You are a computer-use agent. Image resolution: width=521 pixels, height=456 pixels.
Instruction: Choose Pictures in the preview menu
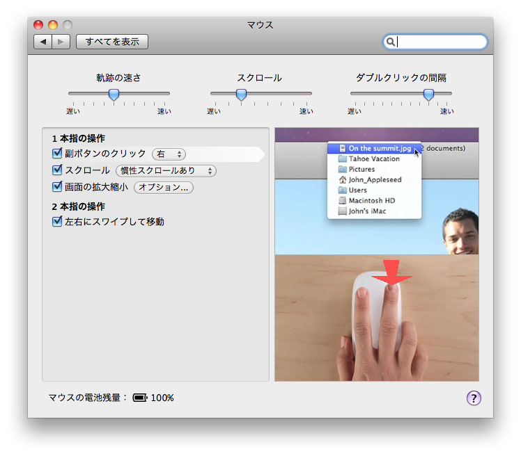[x=361, y=169]
